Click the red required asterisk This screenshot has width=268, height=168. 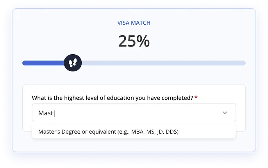(x=196, y=97)
